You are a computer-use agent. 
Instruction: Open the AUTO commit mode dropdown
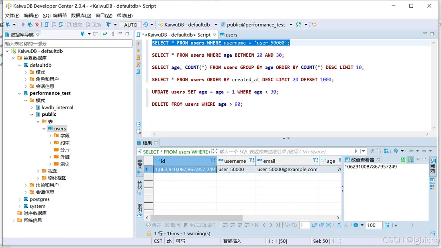click(131, 25)
